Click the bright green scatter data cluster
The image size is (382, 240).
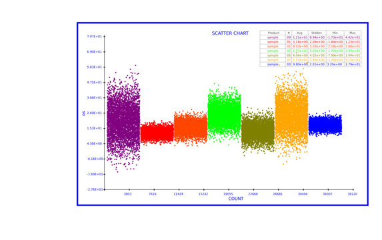point(224,113)
